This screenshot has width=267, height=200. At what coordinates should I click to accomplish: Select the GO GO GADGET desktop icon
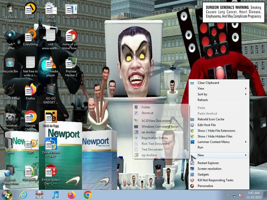pyautogui.click(x=51, y=94)
